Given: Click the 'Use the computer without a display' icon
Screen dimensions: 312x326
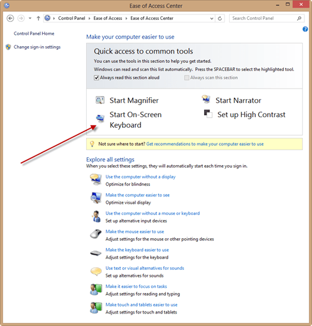Looking at the screenshot, I should [95, 180].
